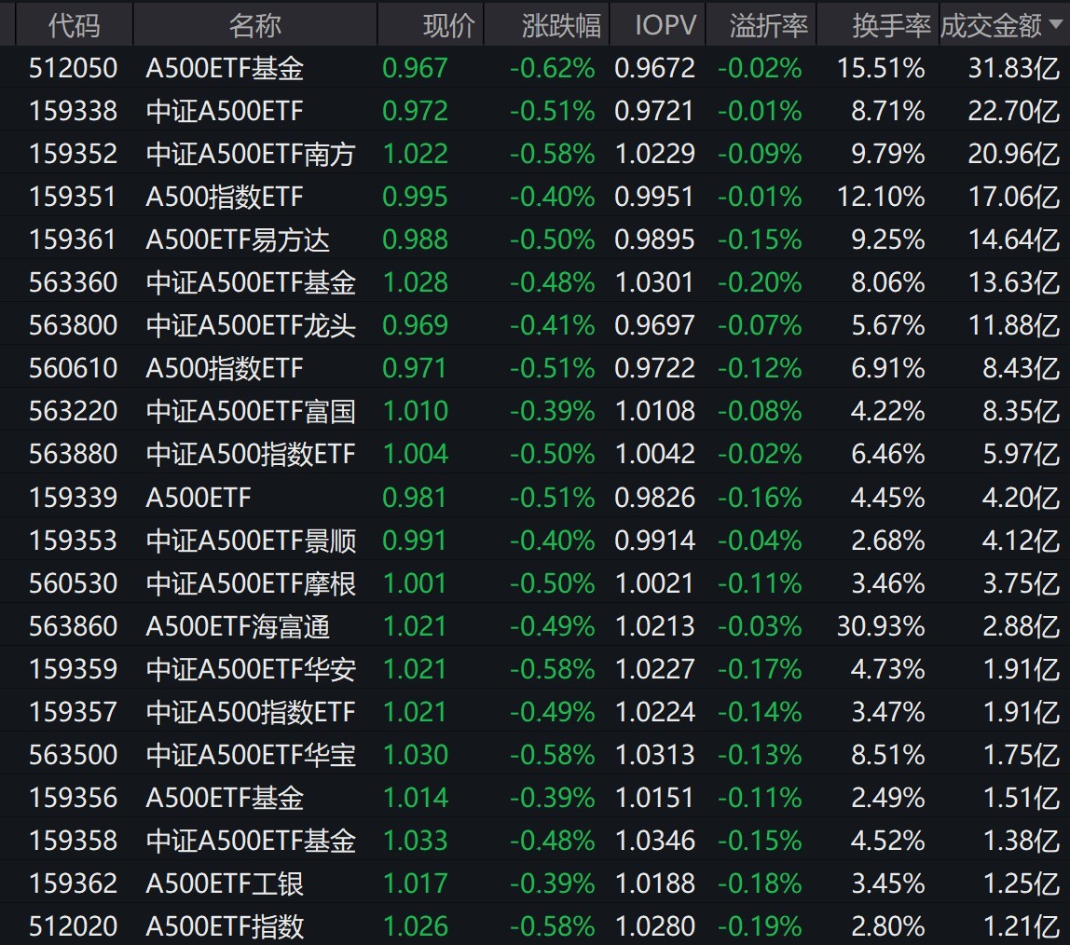Select the code 159339 row
1070x945 pixels.
73,497
